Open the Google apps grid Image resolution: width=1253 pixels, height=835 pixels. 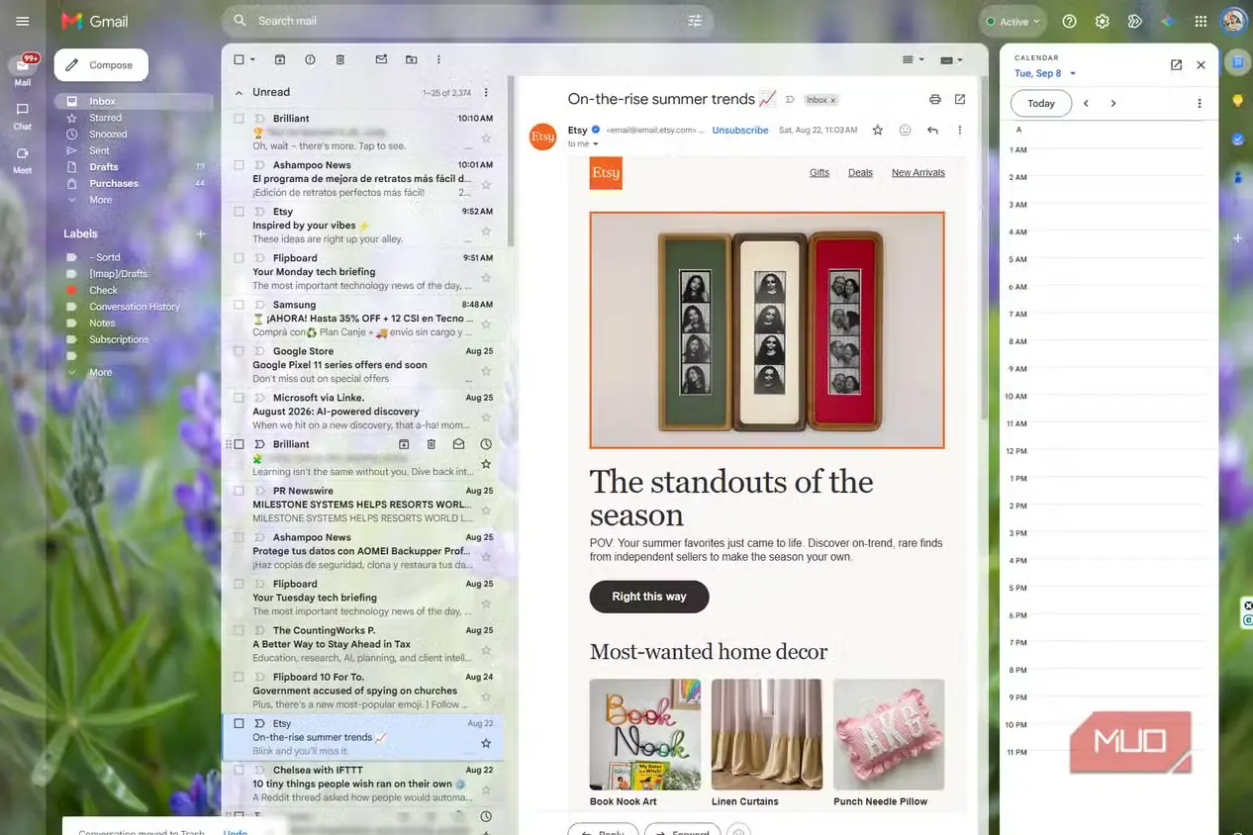point(1201,21)
